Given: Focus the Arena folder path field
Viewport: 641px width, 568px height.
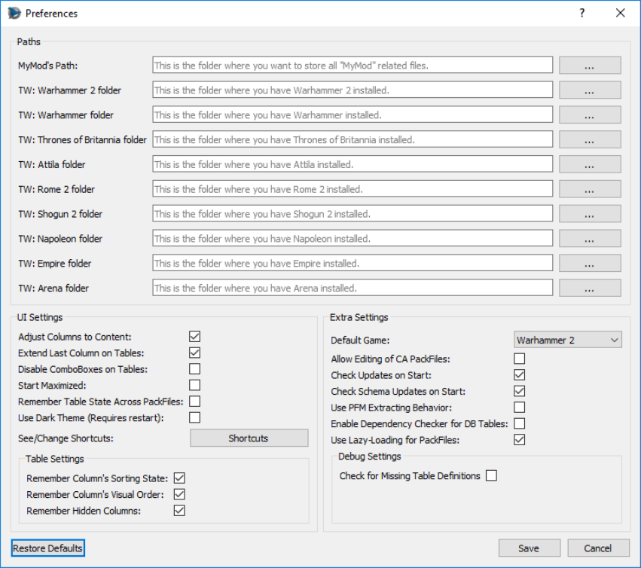Looking at the screenshot, I should pyautogui.click(x=353, y=288).
